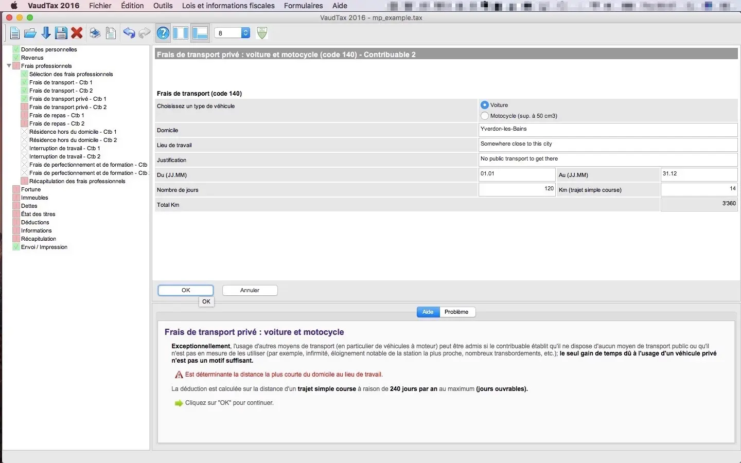Save the file with the floppy disk icon

coord(61,33)
